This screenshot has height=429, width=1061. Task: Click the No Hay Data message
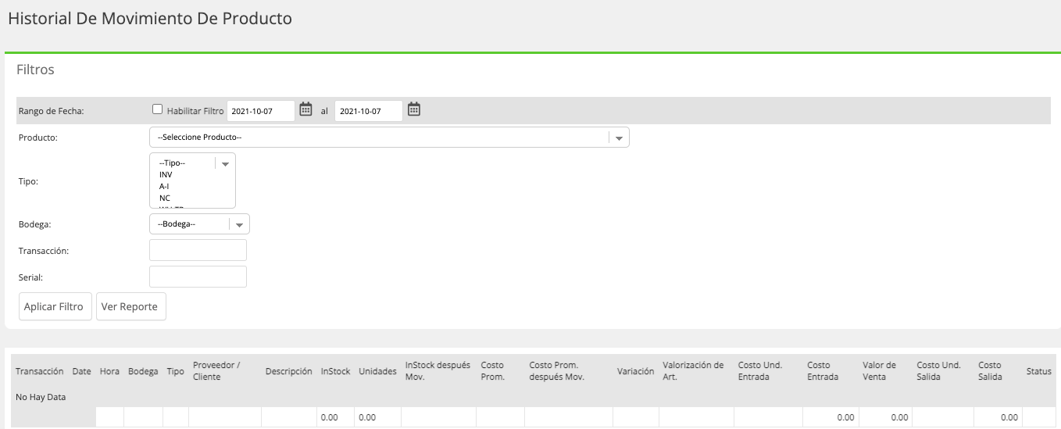[x=41, y=397]
